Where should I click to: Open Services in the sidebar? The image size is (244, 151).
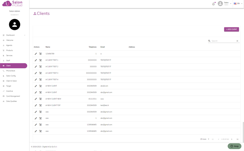pos(9,56)
